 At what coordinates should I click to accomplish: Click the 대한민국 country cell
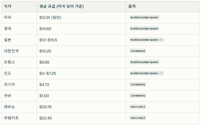coord(12,51)
